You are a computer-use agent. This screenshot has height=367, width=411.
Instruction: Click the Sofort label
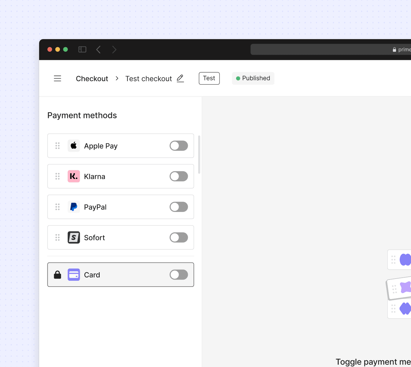tap(94, 238)
